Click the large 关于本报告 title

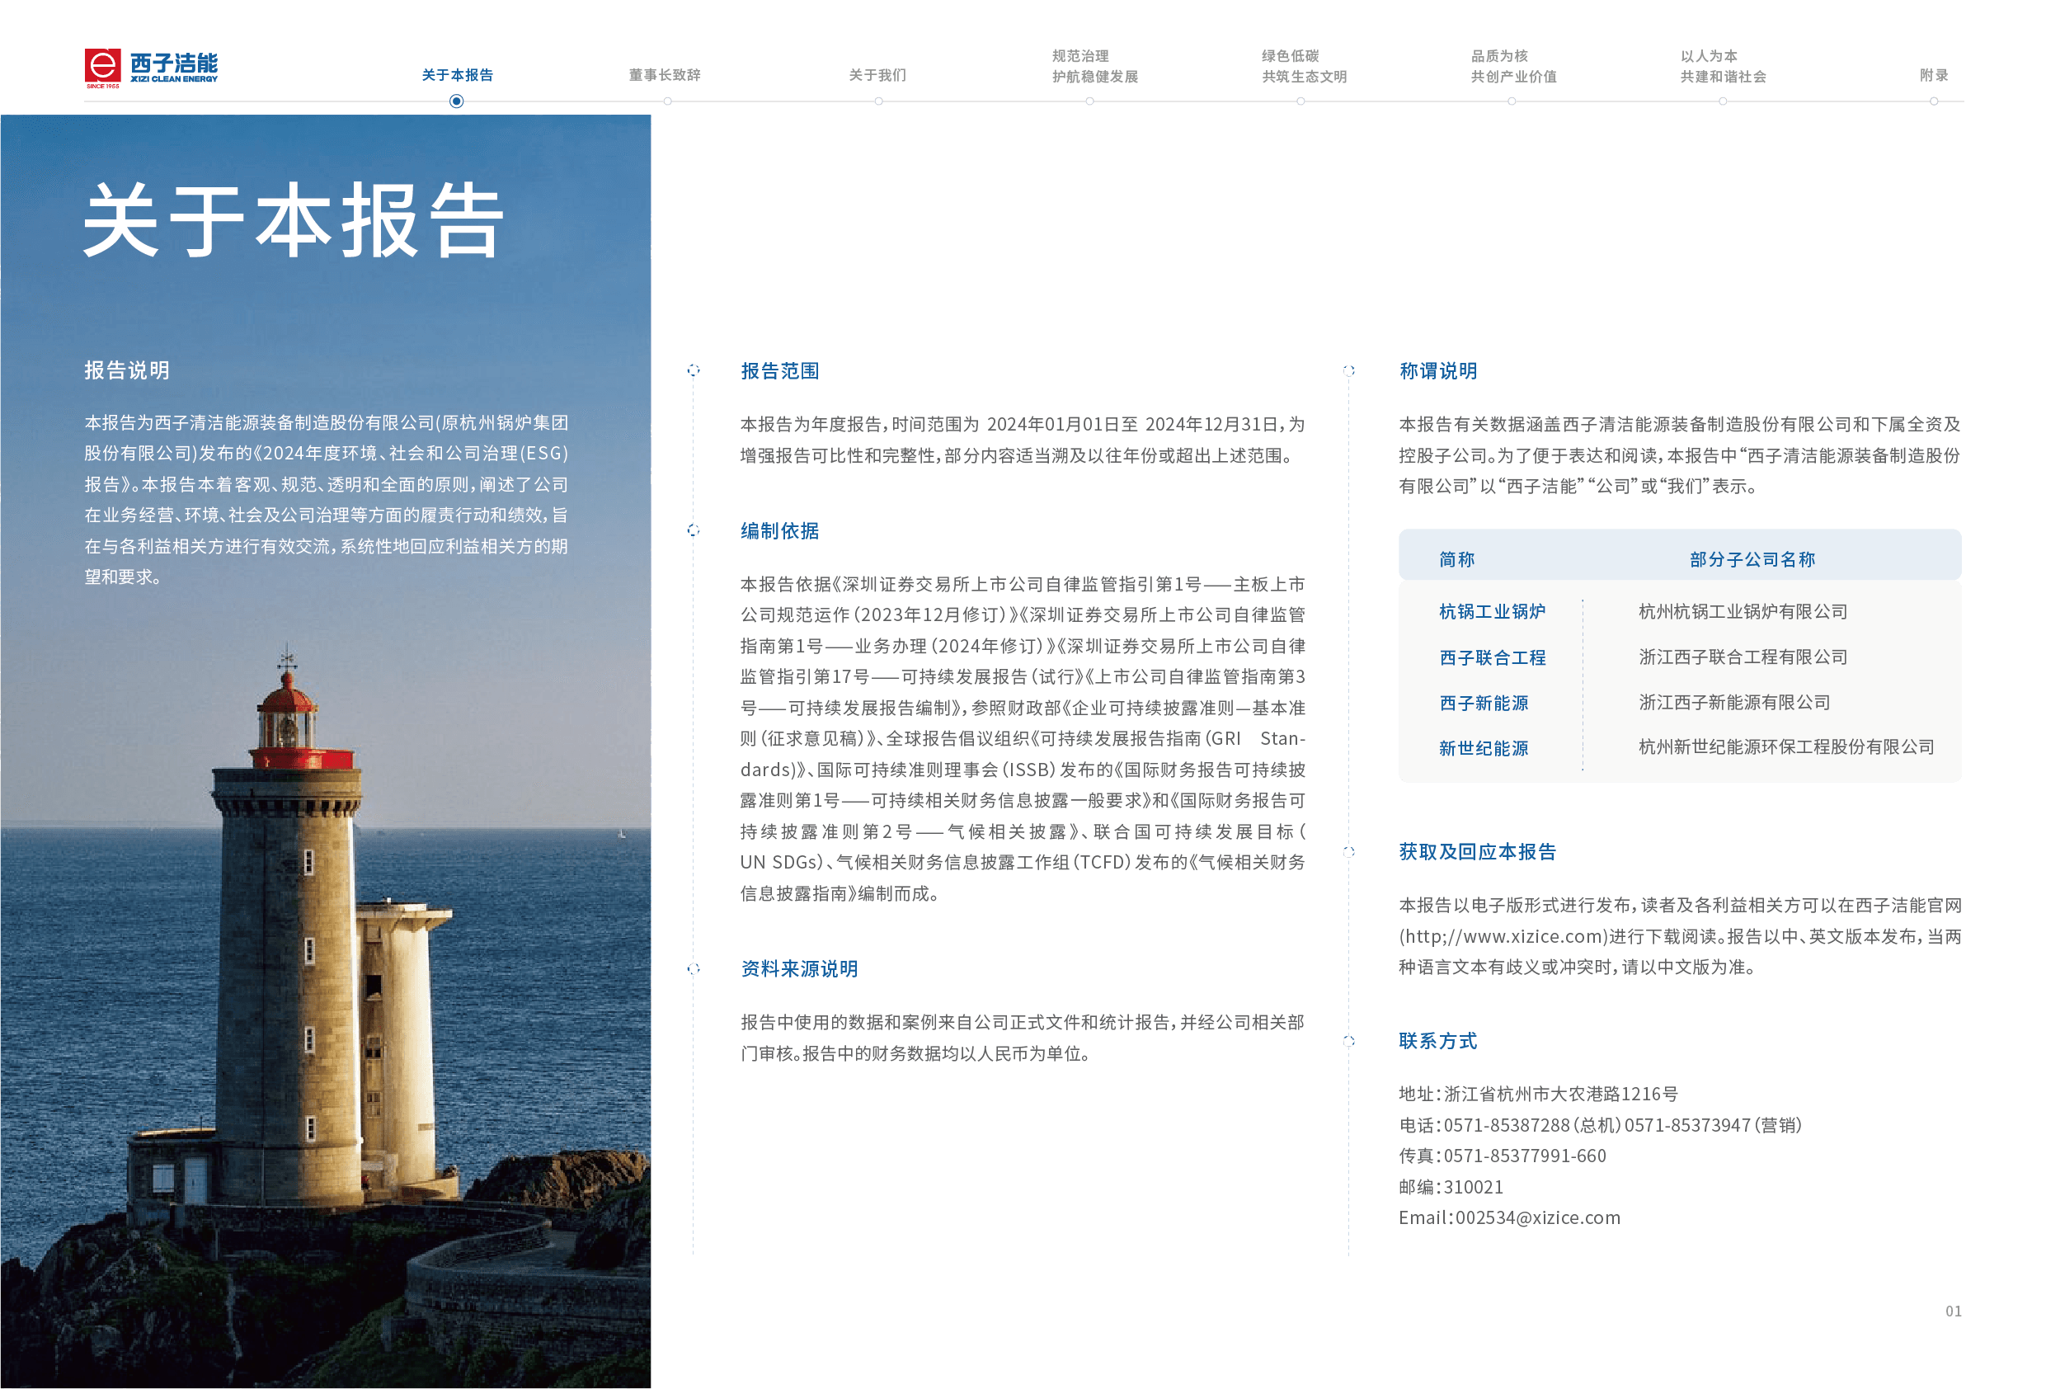[x=293, y=220]
